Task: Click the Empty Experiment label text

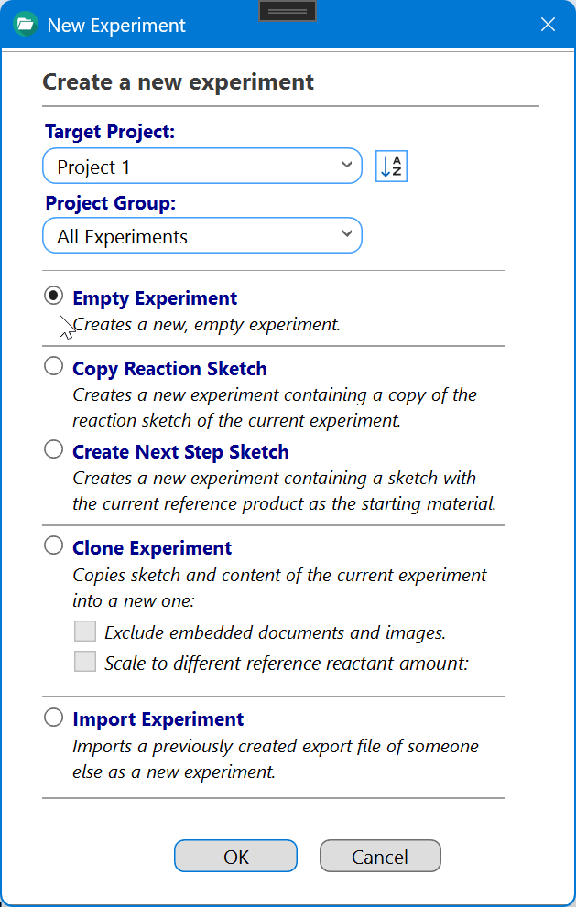Action: click(155, 298)
